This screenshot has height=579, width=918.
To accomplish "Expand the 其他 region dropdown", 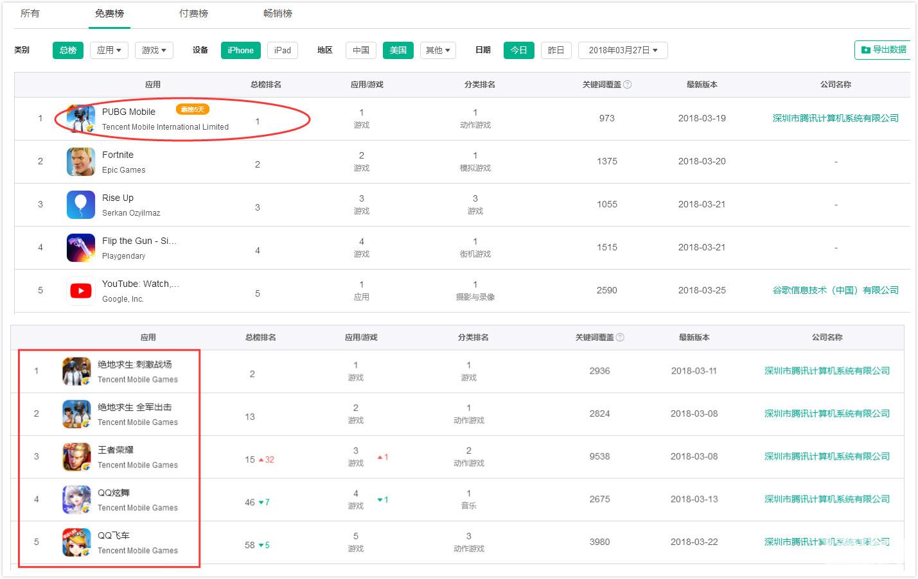I will pyautogui.click(x=438, y=50).
